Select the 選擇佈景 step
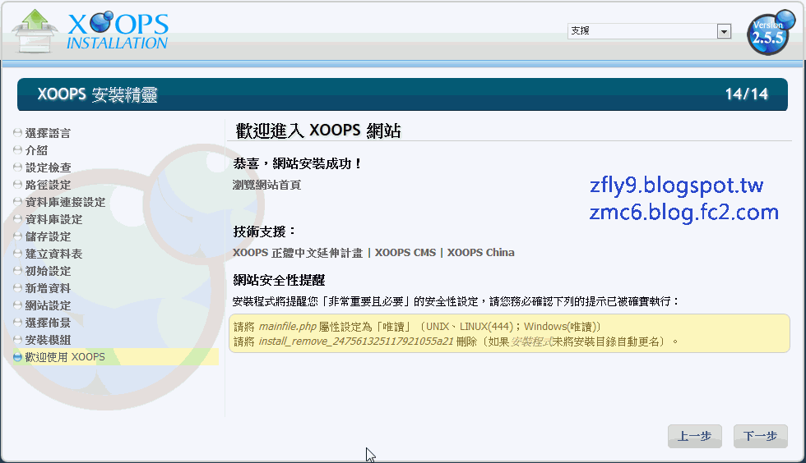 pos(49,323)
